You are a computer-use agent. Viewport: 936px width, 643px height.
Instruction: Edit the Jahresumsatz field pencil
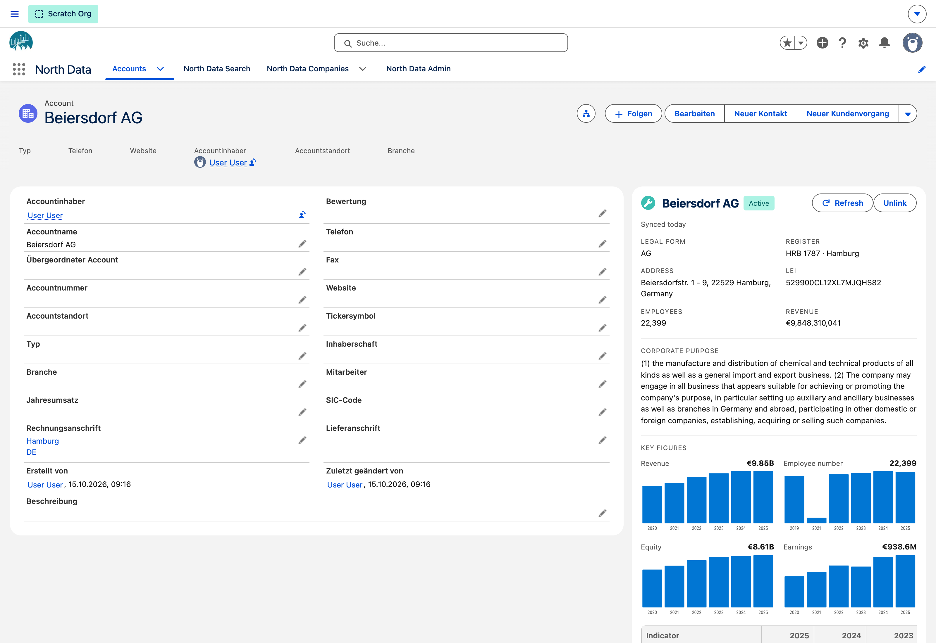(x=302, y=412)
